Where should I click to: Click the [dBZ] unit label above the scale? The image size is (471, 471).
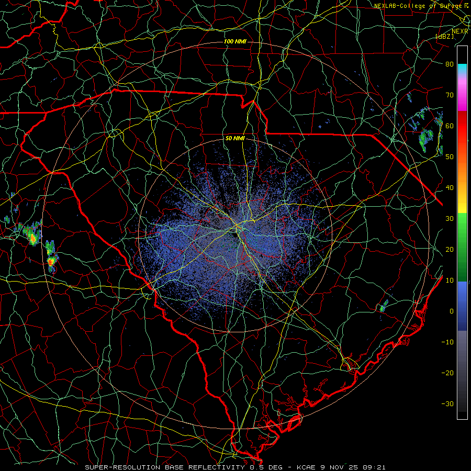click(444, 36)
